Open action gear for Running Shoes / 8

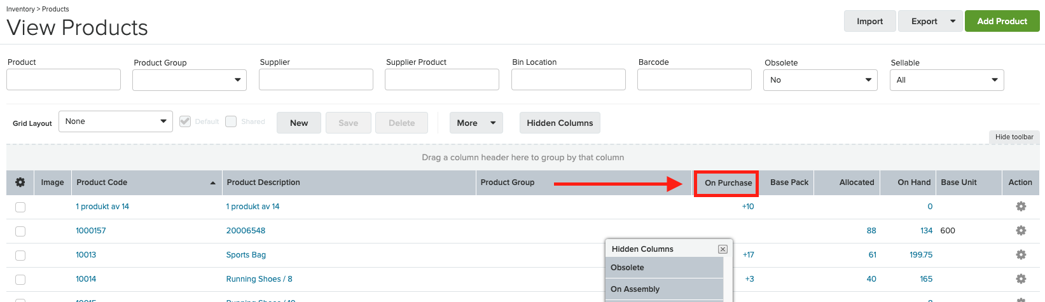point(1021,279)
